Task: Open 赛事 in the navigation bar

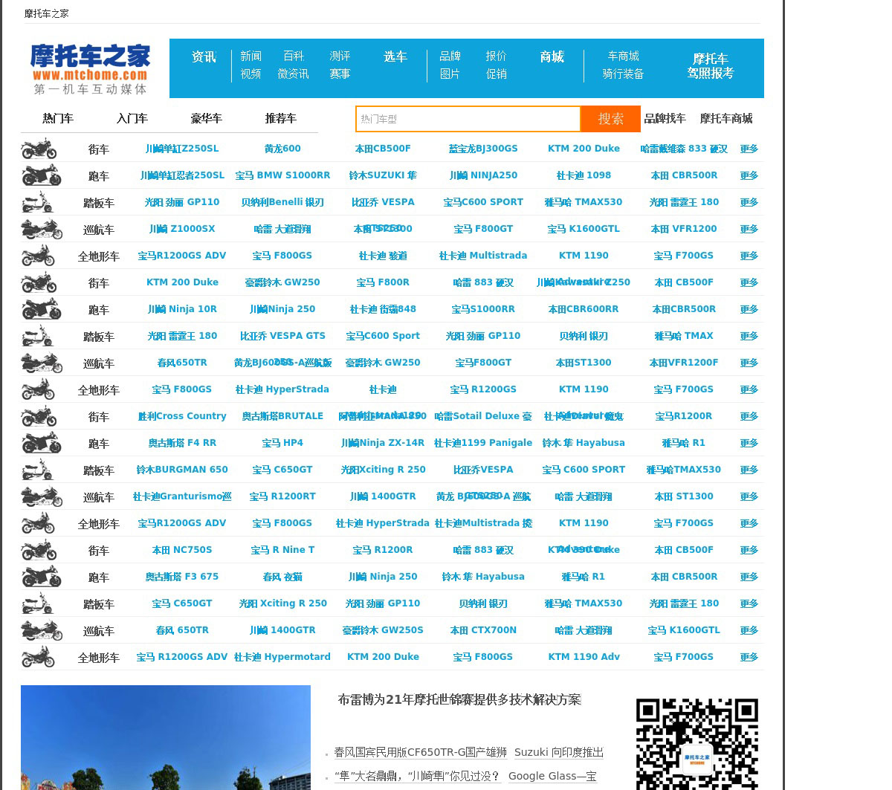Action: [340, 74]
